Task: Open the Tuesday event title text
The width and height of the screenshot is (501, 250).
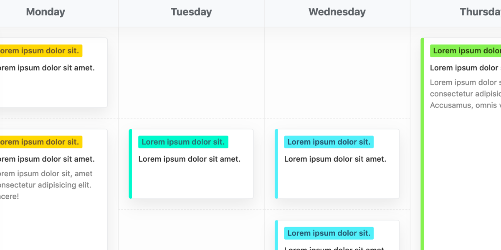Action: click(190, 159)
